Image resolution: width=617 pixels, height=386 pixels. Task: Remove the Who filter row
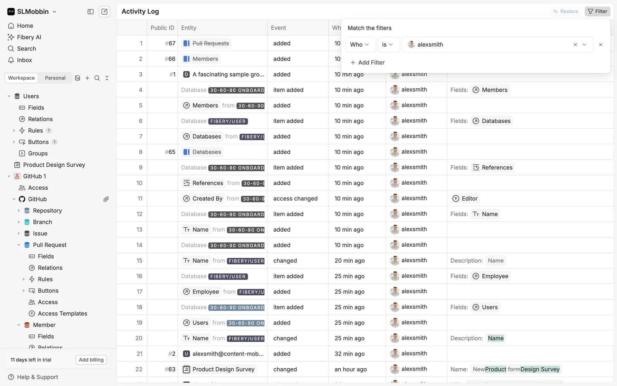(600, 45)
